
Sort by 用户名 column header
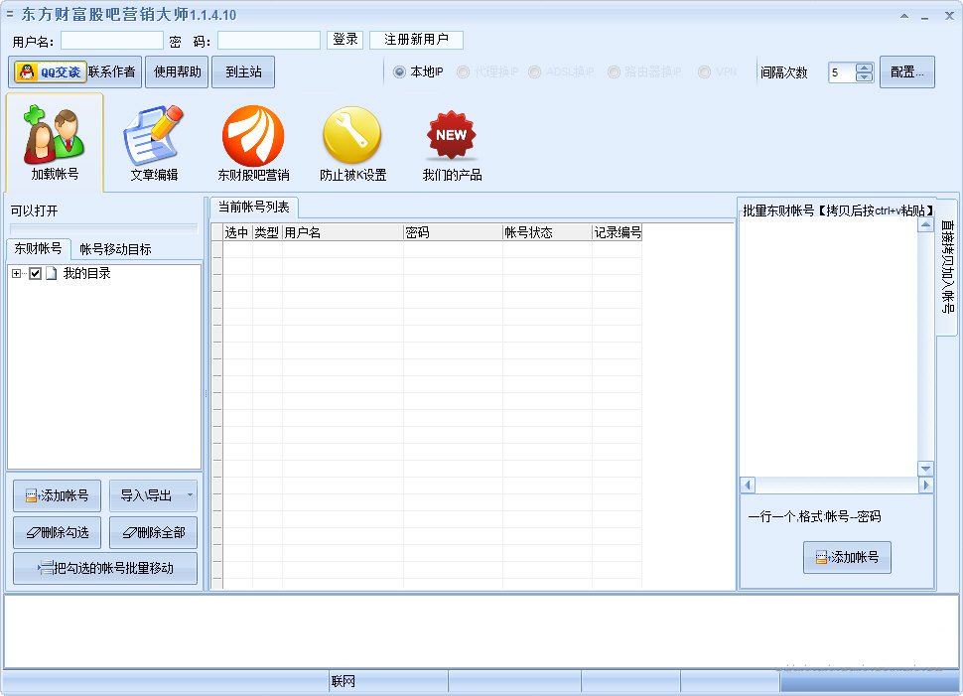tap(343, 232)
